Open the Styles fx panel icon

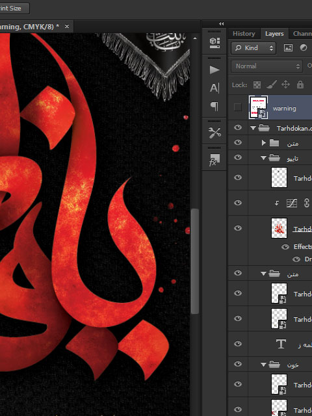tap(214, 160)
